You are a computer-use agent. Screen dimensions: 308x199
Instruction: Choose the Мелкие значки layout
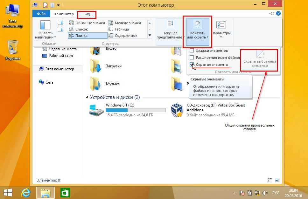[125, 23]
